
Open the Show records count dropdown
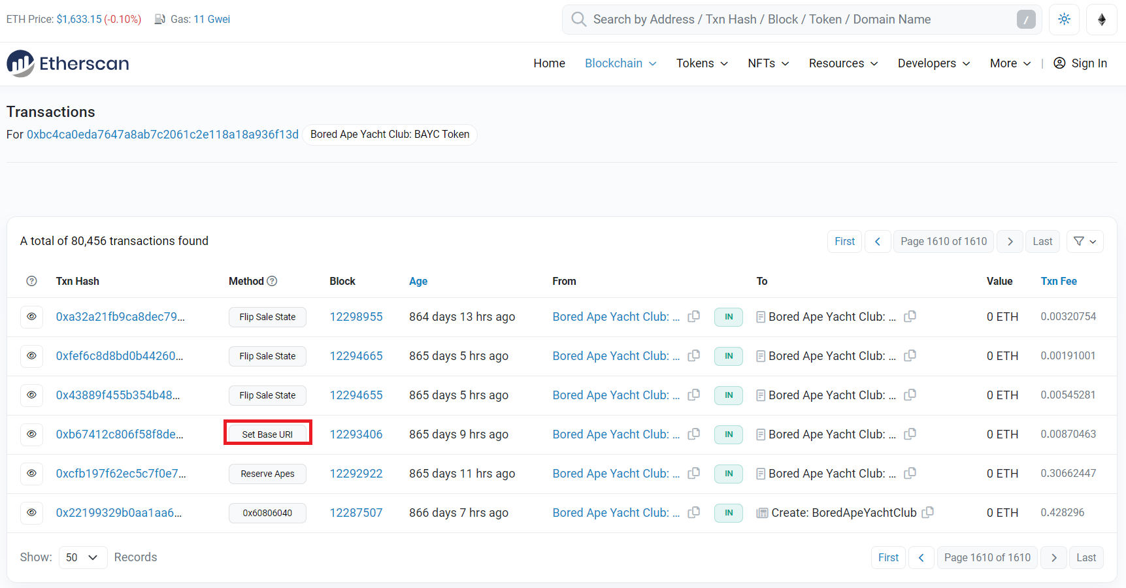click(x=83, y=557)
